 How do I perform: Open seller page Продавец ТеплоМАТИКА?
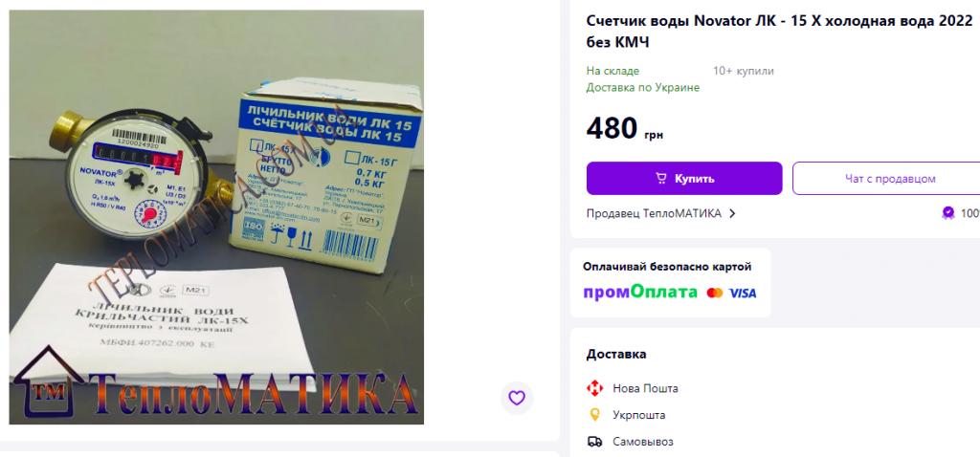[654, 213]
